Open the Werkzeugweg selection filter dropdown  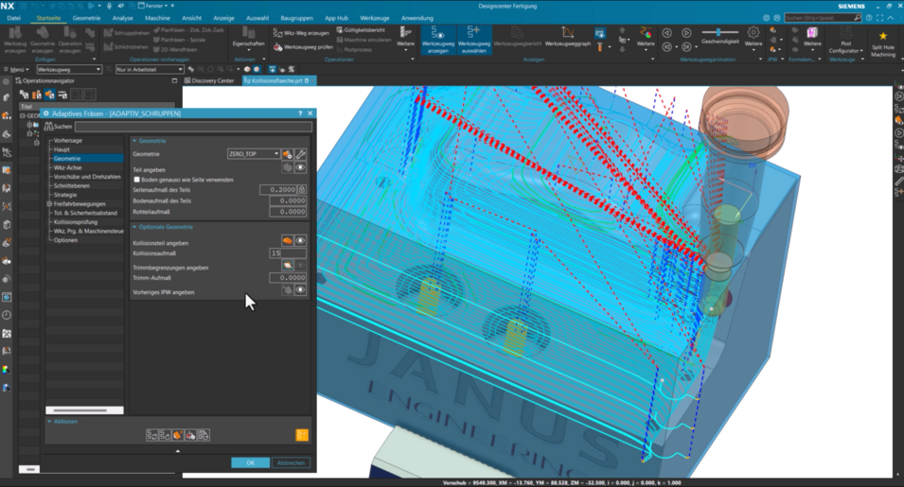(69, 69)
